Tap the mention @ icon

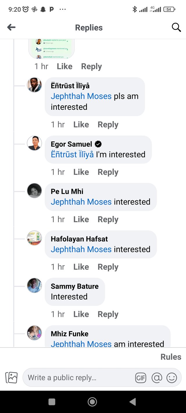click(157, 378)
